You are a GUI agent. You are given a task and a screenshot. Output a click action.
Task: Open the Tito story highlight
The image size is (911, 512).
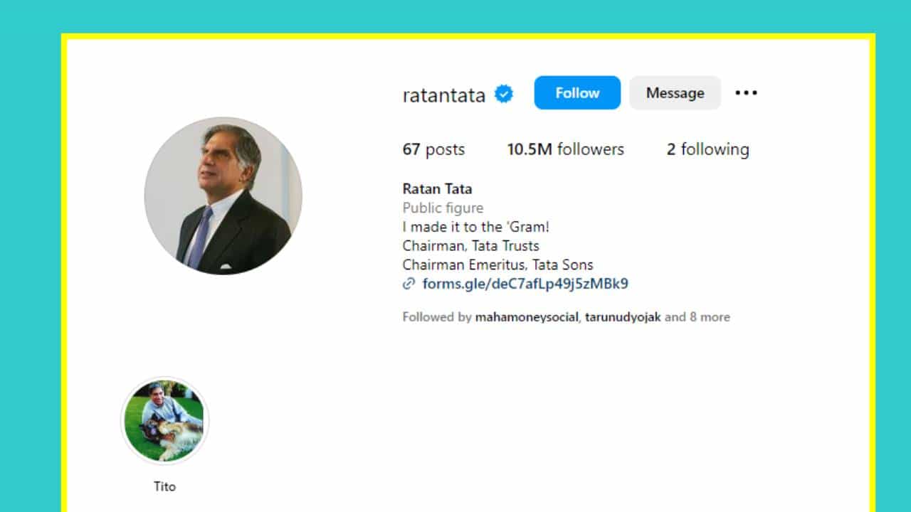(x=164, y=421)
